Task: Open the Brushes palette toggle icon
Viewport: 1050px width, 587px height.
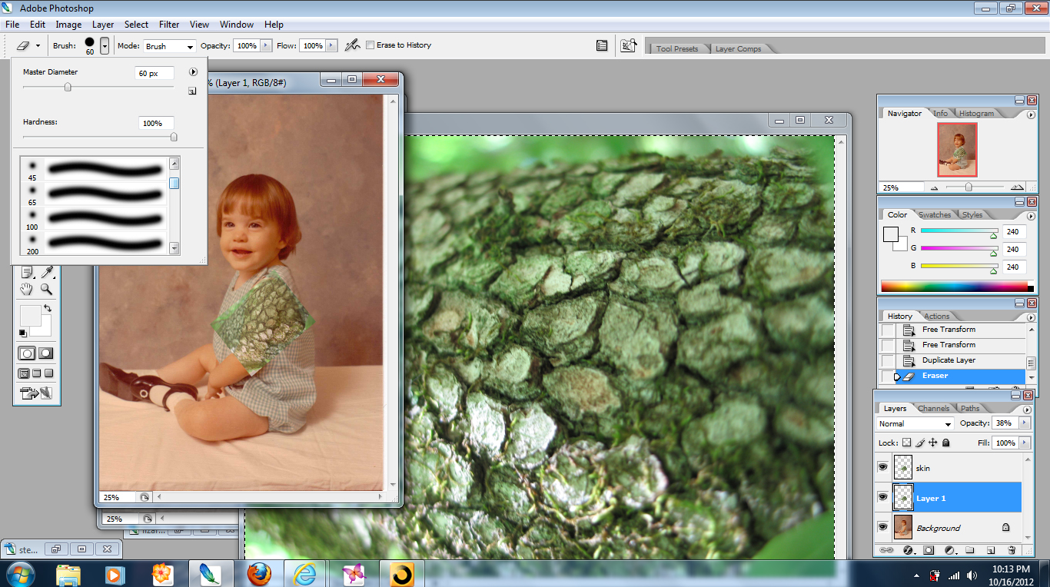Action: click(x=602, y=46)
